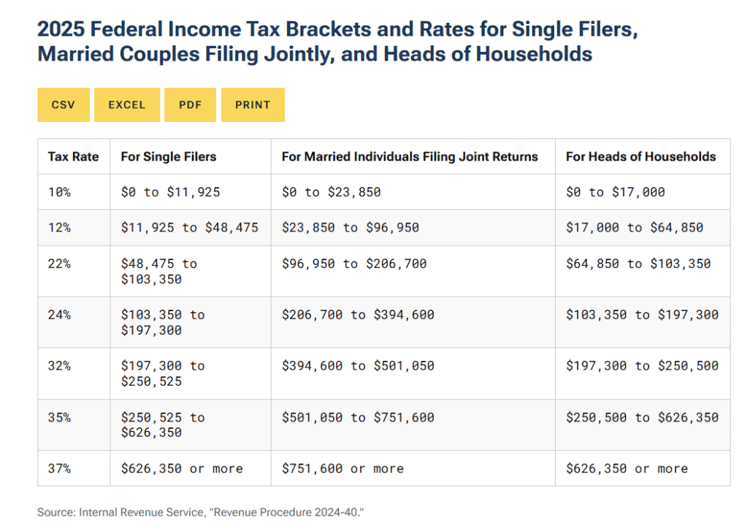
Task: Click the CSV export button
Action: [63, 105]
